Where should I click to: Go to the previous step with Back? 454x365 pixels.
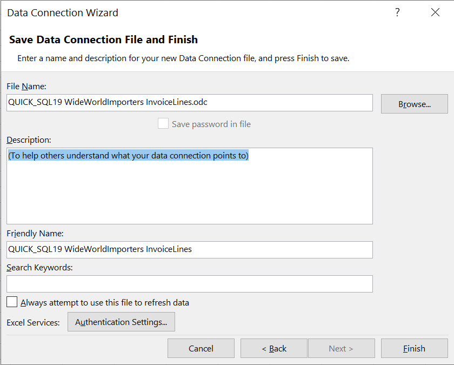[x=273, y=348]
